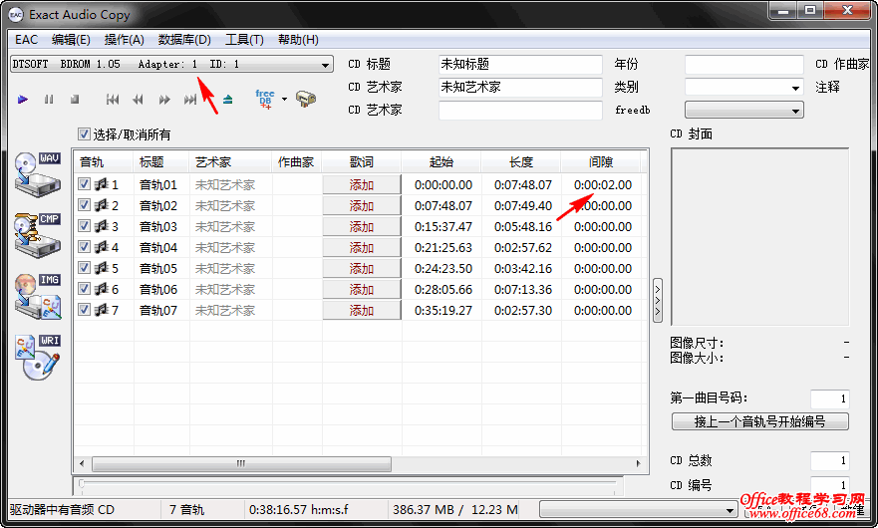Click the track list scroll left arrow

[x=83, y=463]
